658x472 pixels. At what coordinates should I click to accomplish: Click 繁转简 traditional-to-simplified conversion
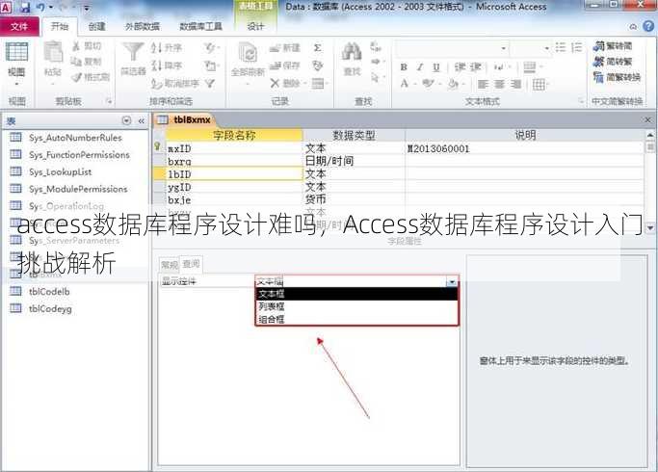[x=613, y=45]
